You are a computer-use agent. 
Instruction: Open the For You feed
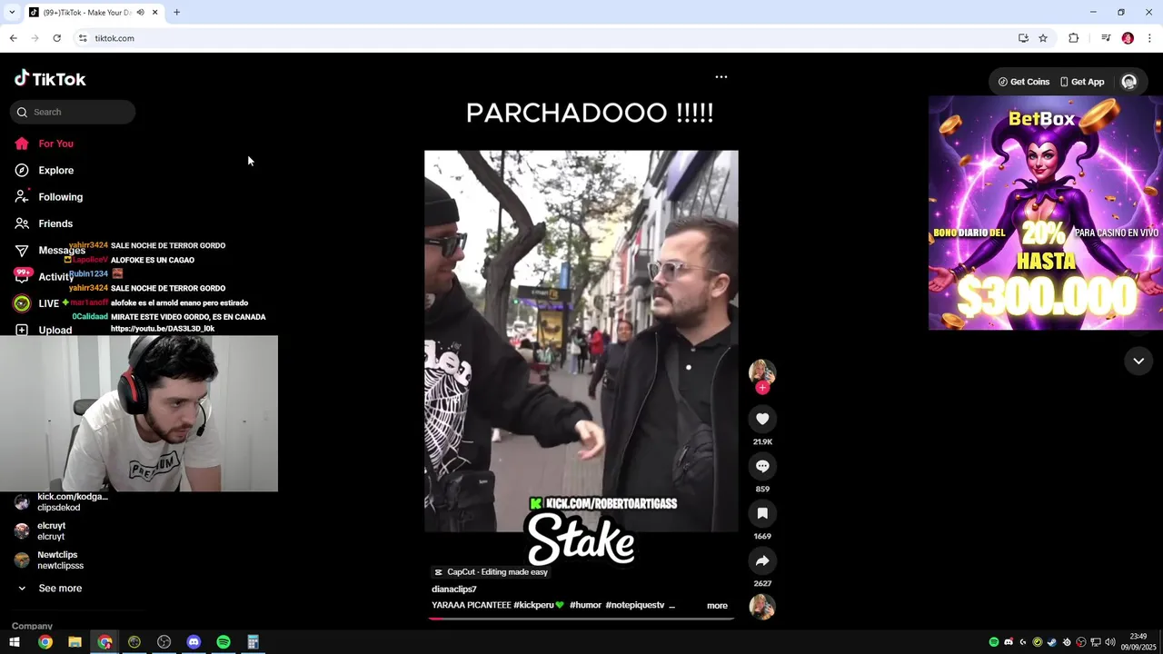point(55,144)
